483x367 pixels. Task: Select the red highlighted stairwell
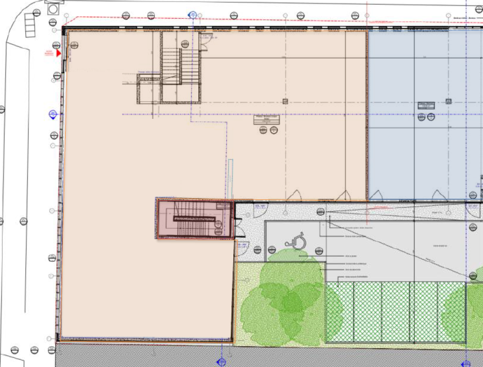pyautogui.click(x=195, y=219)
